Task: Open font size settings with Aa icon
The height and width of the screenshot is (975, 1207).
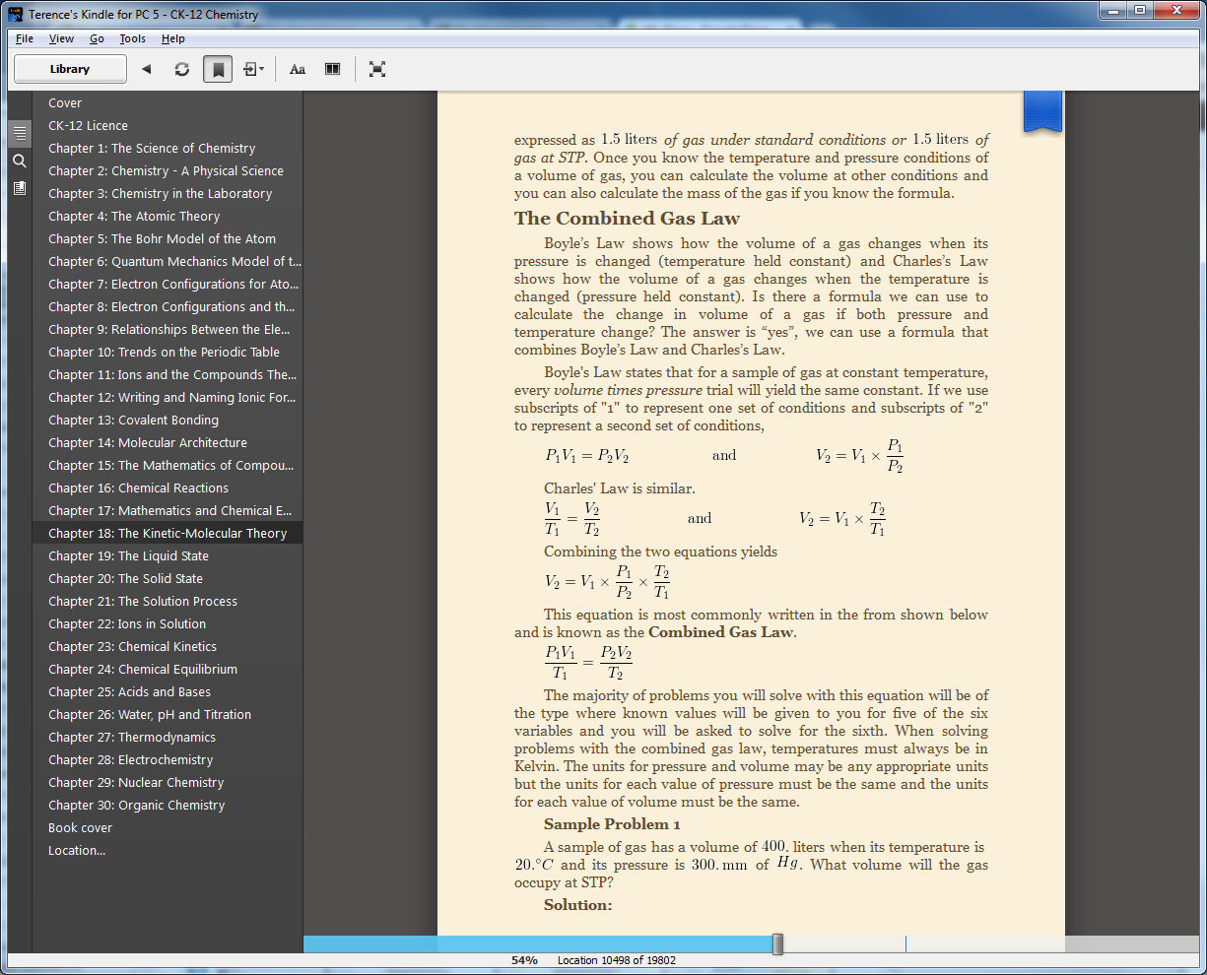Action: click(298, 69)
